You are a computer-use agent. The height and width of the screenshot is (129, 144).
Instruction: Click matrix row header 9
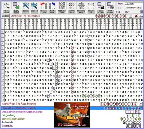[3, 64]
